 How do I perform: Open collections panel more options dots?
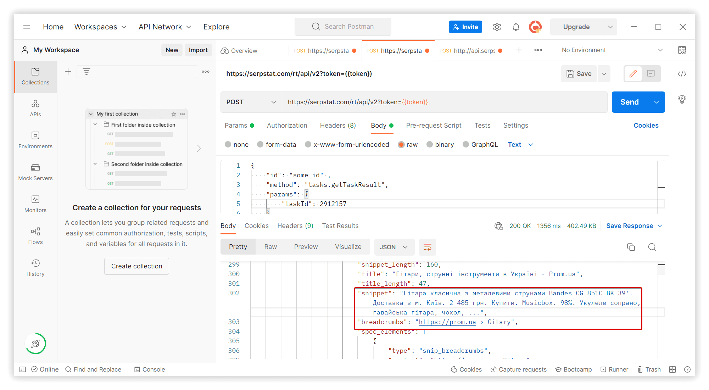click(x=206, y=72)
